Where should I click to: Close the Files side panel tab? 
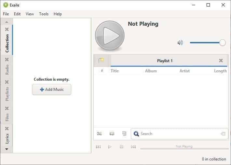(x=7, y=108)
